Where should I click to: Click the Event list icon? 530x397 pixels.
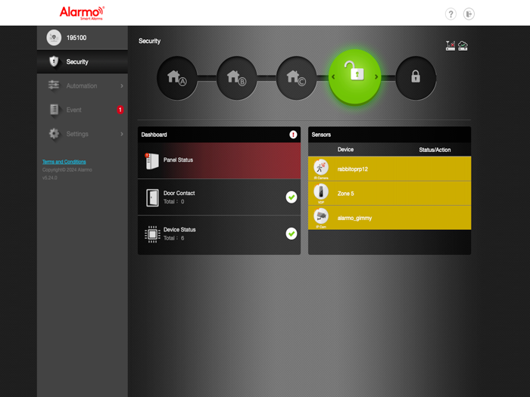pos(54,110)
